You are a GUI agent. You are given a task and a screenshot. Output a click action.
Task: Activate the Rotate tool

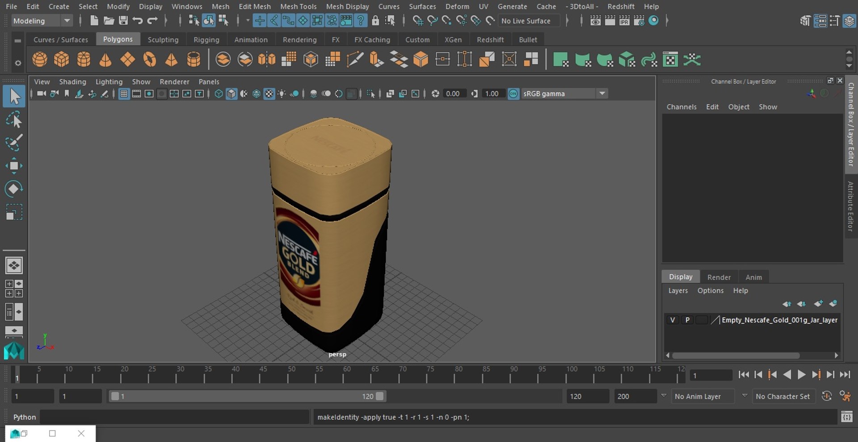(14, 189)
